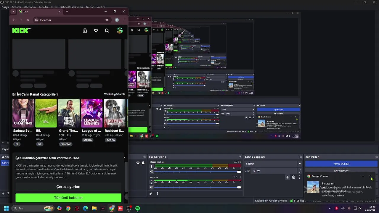Click Tümünü görüntüle link

coord(115,94)
